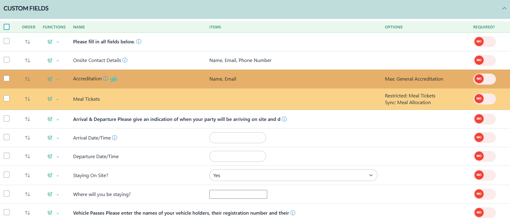This screenshot has width=510, height=218.
Task: Click the REQUIRED? column header
Action: pyautogui.click(x=484, y=27)
